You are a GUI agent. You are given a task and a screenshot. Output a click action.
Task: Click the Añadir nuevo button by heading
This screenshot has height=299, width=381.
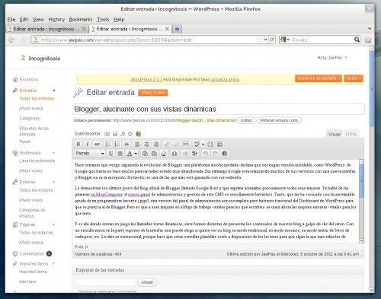[x=152, y=93]
